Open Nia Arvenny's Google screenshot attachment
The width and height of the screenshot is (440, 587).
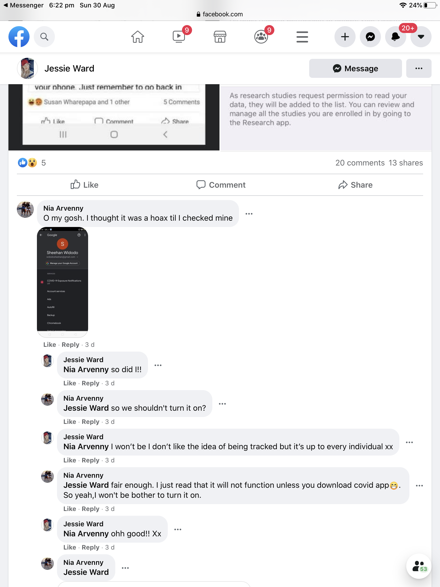click(x=62, y=282)
